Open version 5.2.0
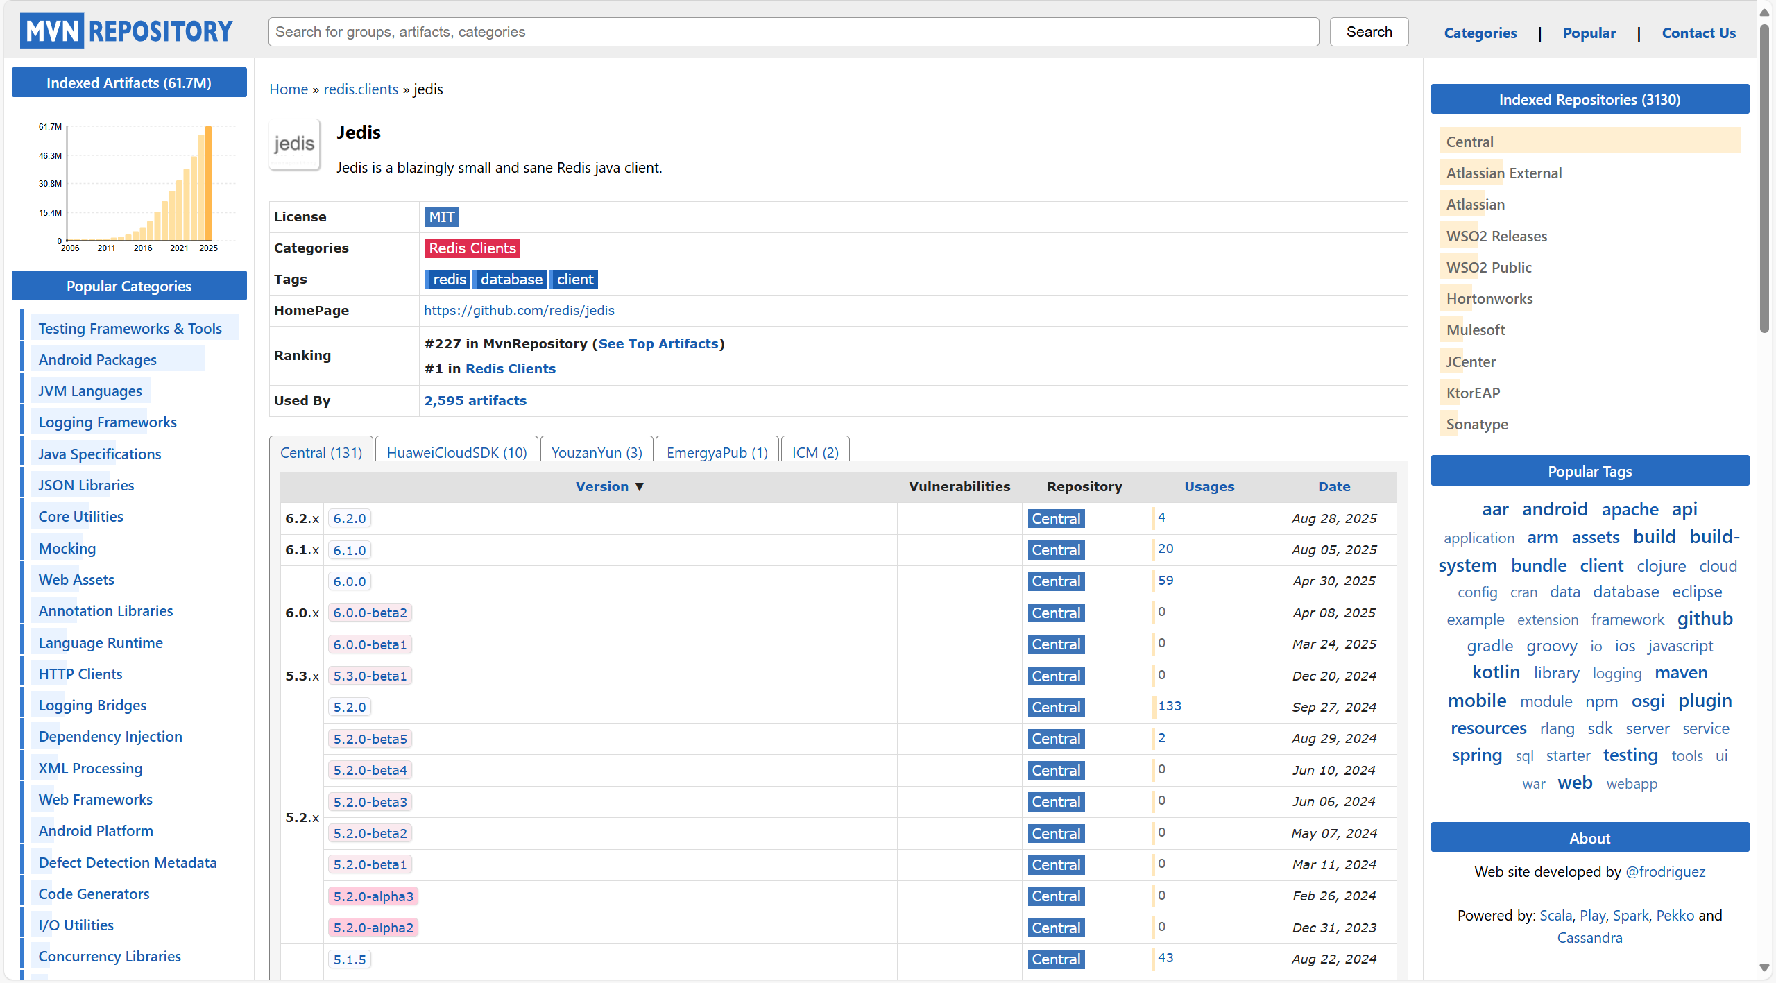The image size is (1776, 983). click(349, 708)
